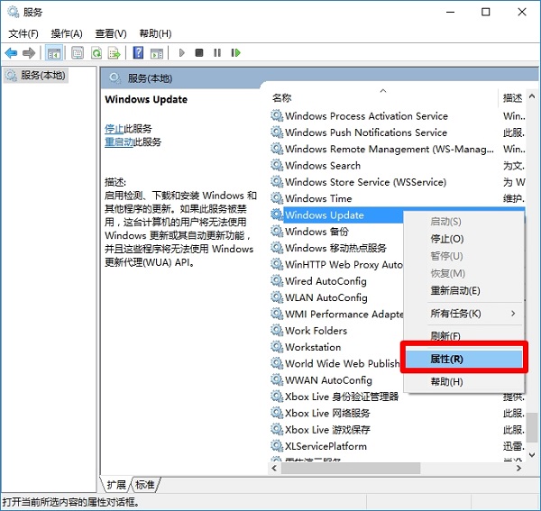The height and width of the screenshot is (511, 541).
Task: Click horizontal scrollbar right arrow
Action: click(x=518, y=469)
